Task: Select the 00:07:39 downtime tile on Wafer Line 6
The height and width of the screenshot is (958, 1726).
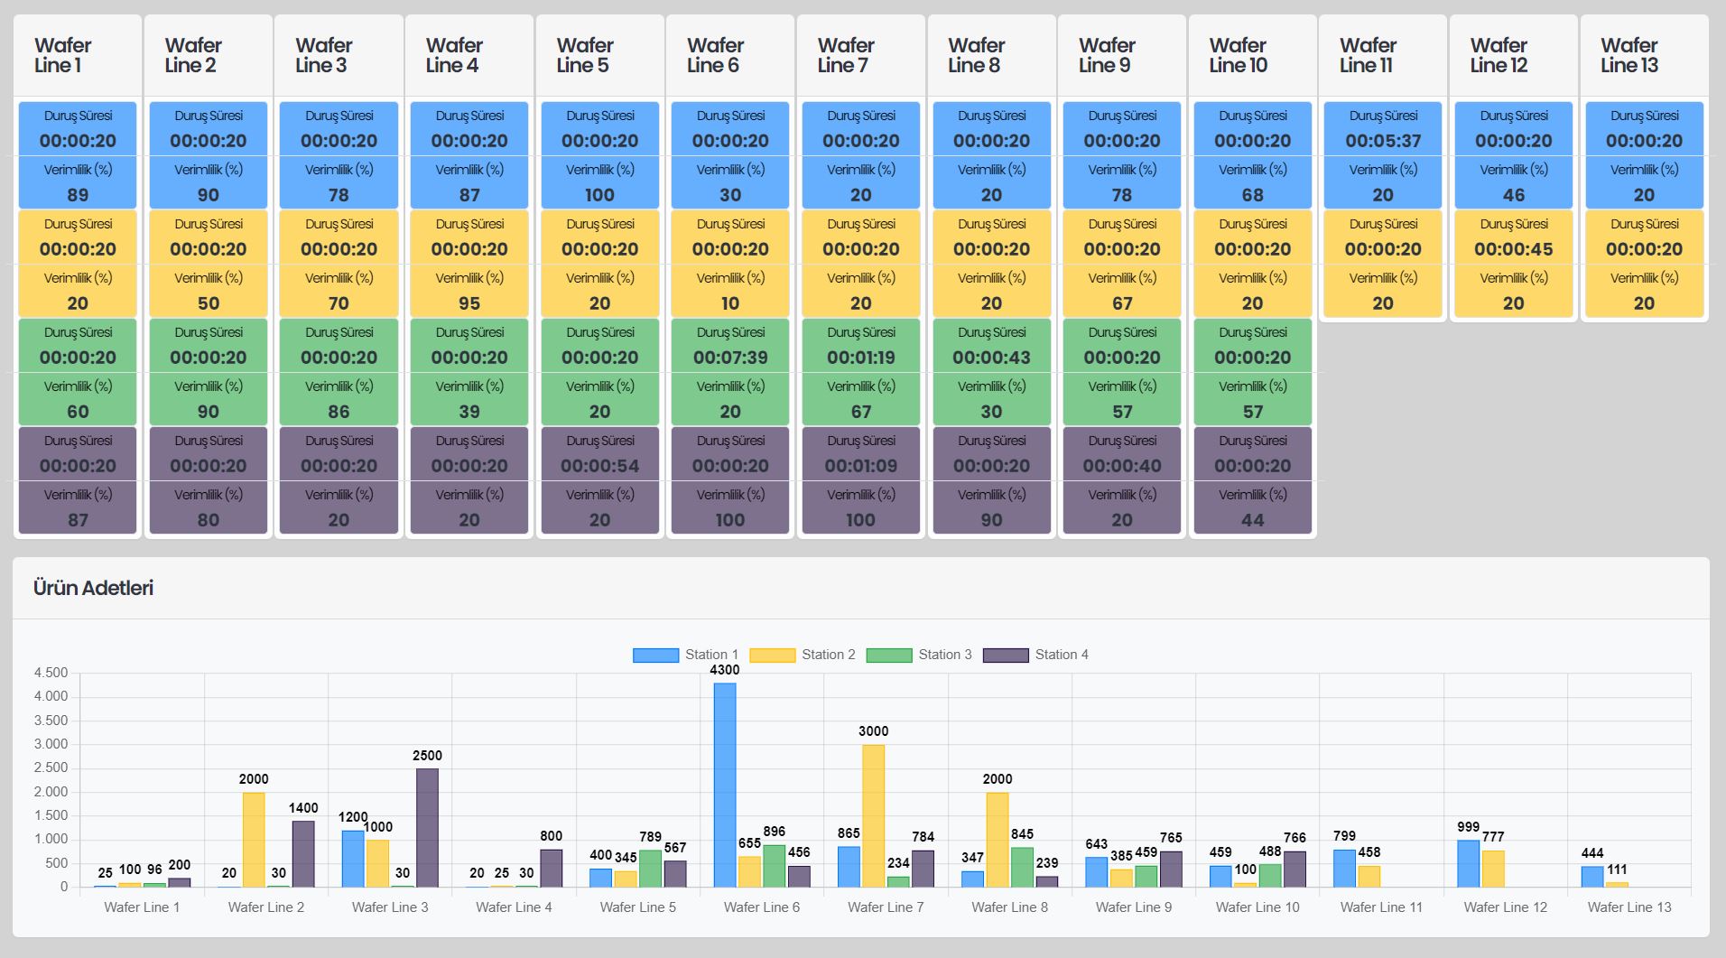Action: pyautogui.click(x=730, y=358)
